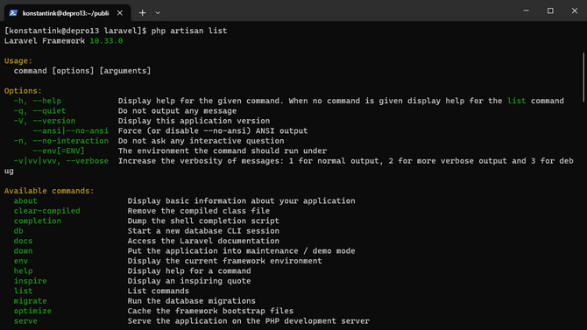Viewport: 587px width, 330px height.
Task: Open a new terminal tab with plus
Action: pos(142,13)
